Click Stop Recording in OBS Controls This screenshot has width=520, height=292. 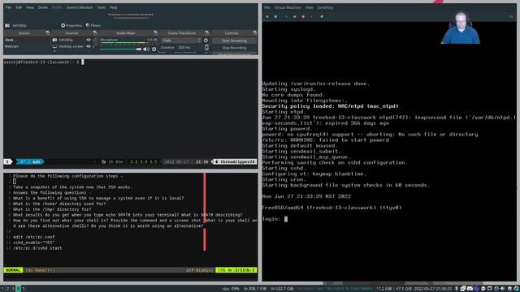pos(234,48)
